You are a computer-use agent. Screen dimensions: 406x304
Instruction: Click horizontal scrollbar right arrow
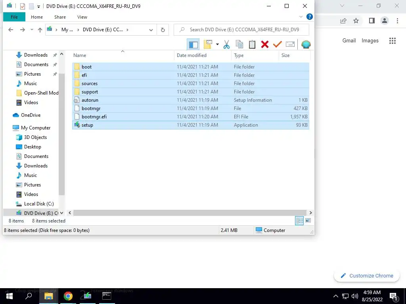310,213
